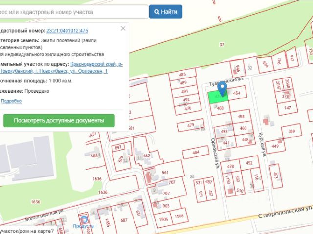Select parcel 687 near Волгоградская street
This screenshot has width=313, height=234.
click(124, 220)
